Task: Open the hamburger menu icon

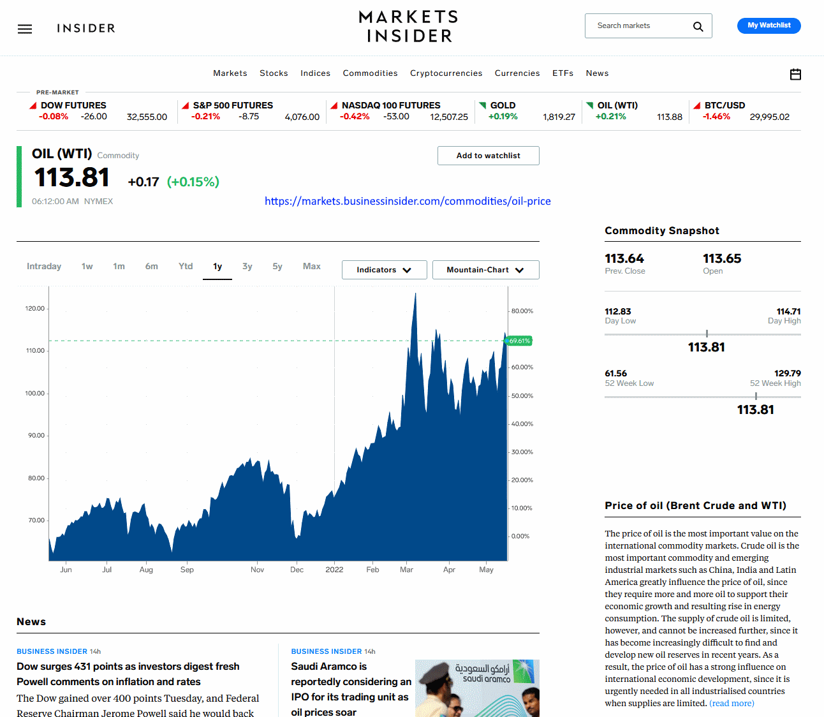Action: click(25, 29)
